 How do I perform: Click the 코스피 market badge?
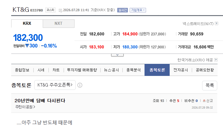(50, 10)
